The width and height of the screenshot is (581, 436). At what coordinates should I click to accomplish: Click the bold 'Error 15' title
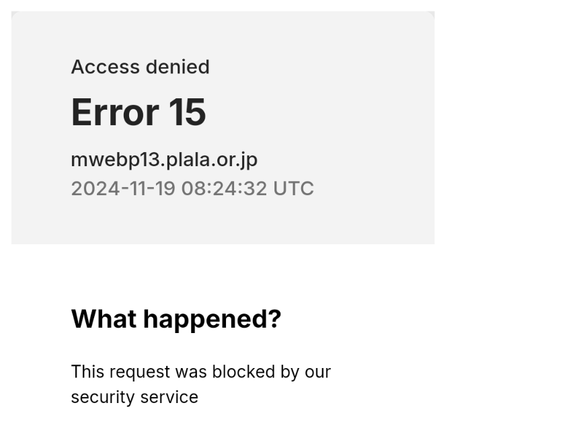click(139, 112)
